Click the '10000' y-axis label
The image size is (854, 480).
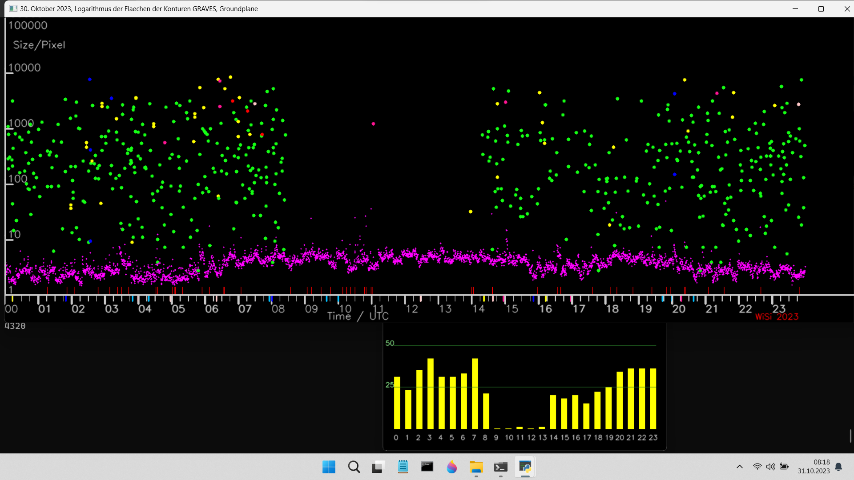point(24,68)
